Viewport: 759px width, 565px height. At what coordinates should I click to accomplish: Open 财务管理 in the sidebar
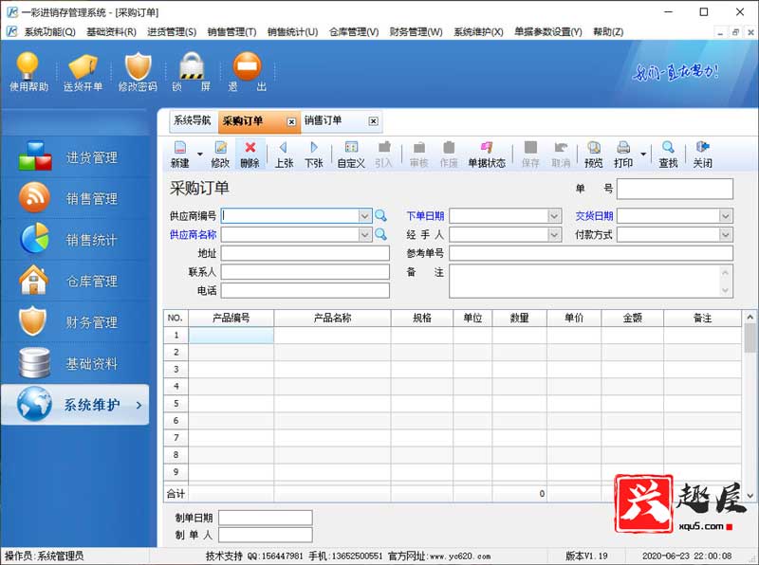coord(76,322)
